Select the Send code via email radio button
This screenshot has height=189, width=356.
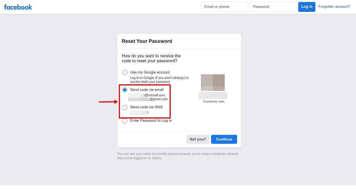(x=125, y=90)
